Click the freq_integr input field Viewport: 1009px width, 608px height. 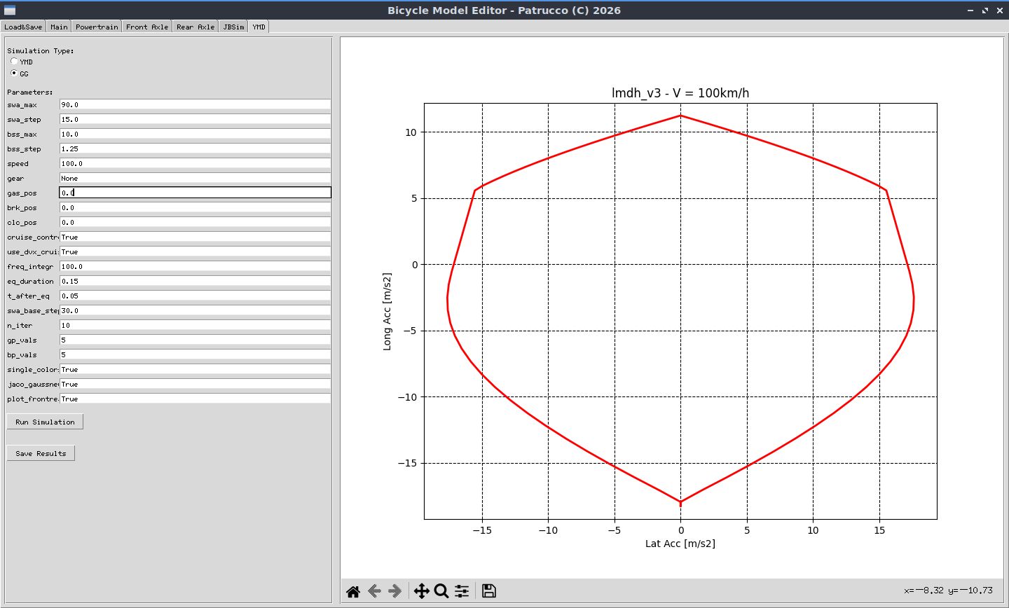pos(195,266)
